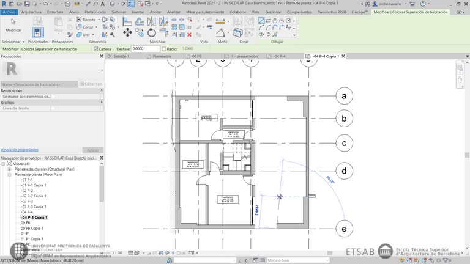
Task: Open the Arquitectura ribbon tab
Action: [31, 12]
